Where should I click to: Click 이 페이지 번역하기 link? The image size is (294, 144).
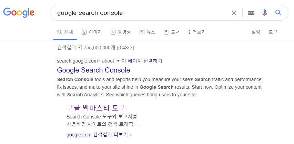[x=142, y=61]
